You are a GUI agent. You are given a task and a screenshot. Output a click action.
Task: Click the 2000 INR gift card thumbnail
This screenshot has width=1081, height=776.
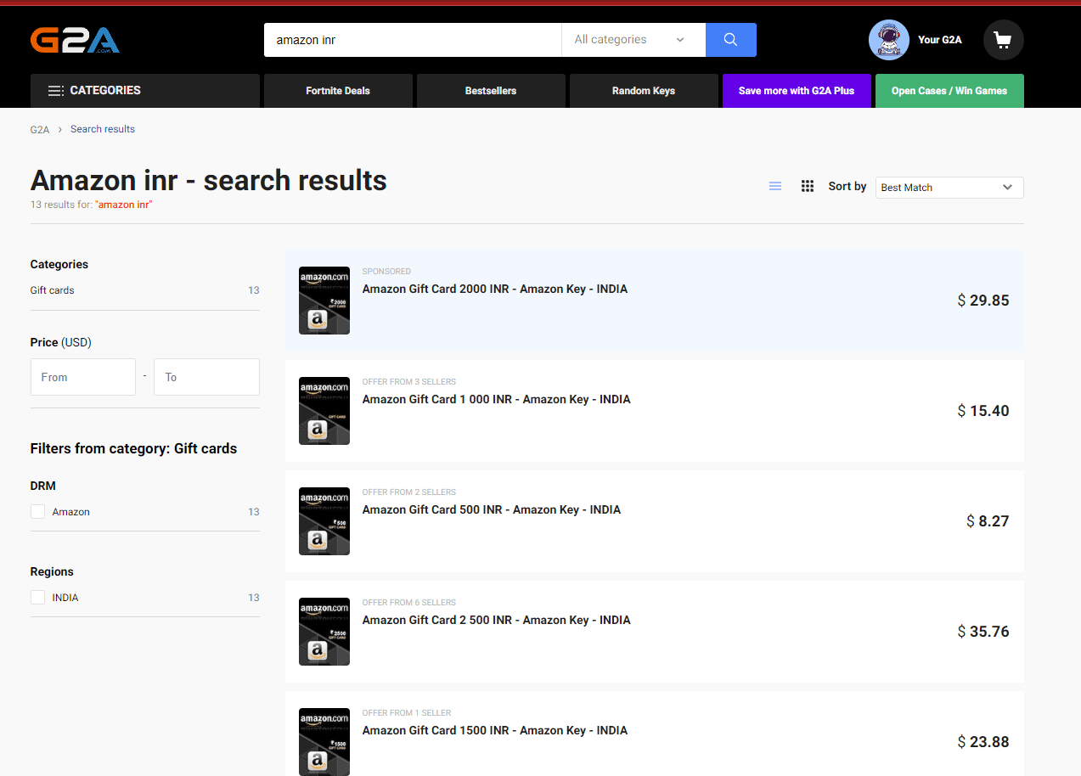(x=324, y=301)
